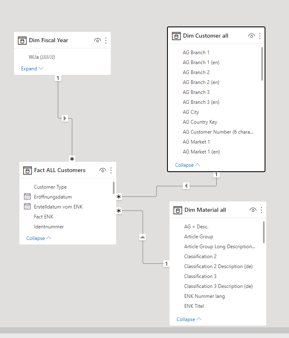The image size is (289, 338).
Task: Click the Dim Fiscal Year table icon
Action: pyautogui.click(x=22, y=40)
